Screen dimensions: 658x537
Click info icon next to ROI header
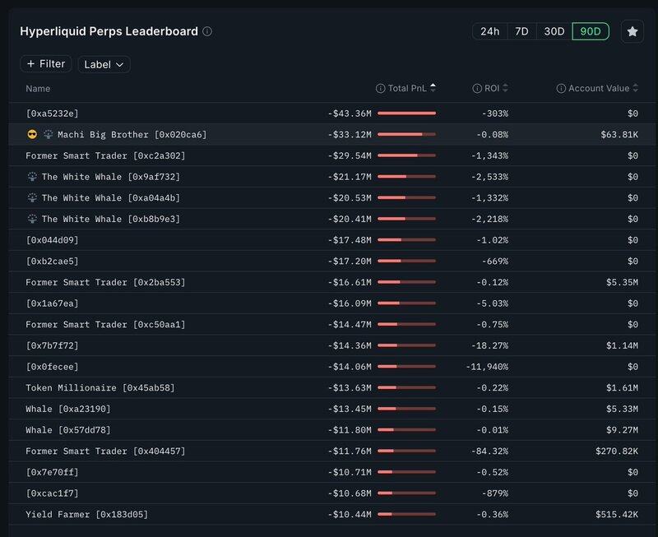[x=477, y=88]
